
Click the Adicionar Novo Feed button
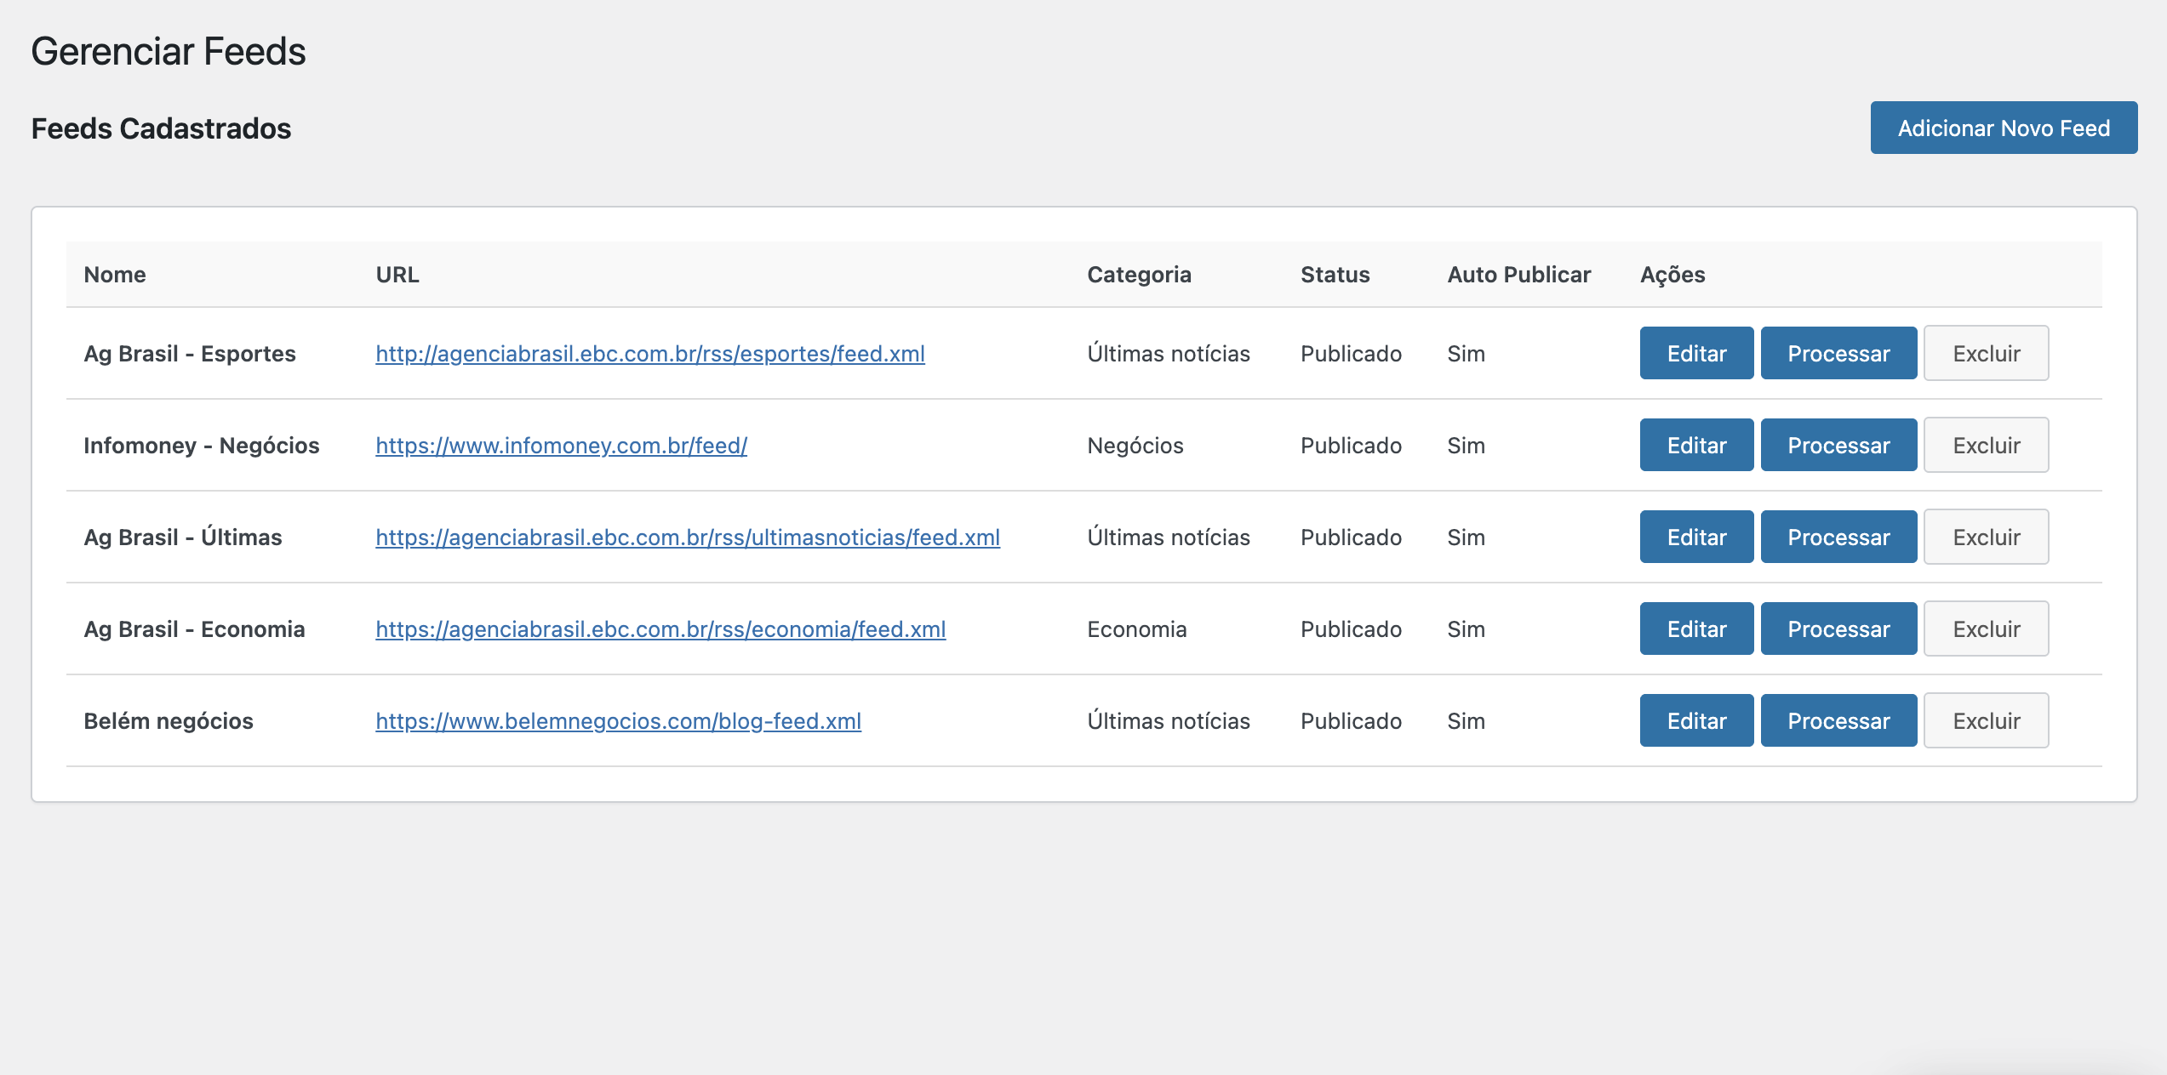(x=2004, y=128)
